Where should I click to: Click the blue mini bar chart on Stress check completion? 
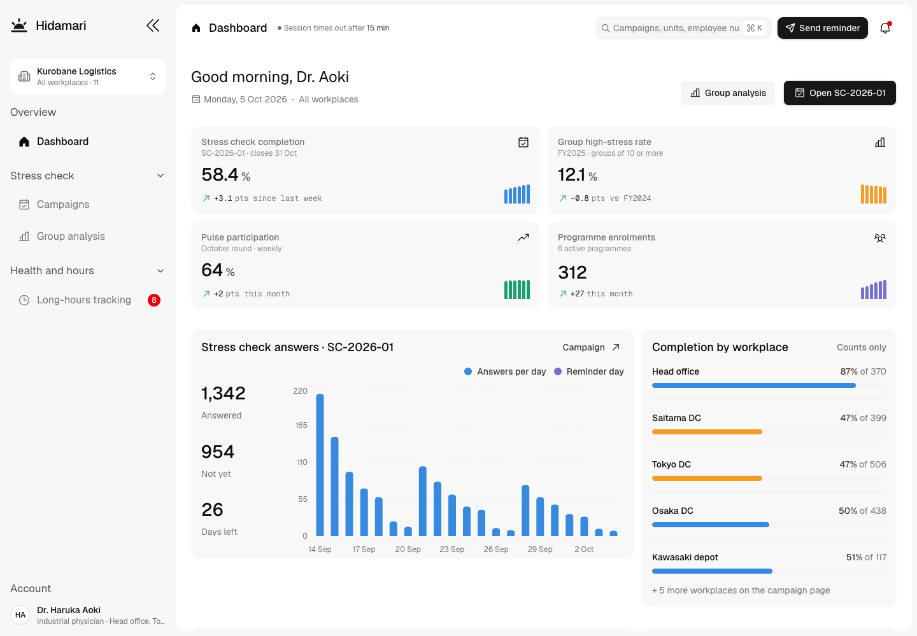(517, 194)
